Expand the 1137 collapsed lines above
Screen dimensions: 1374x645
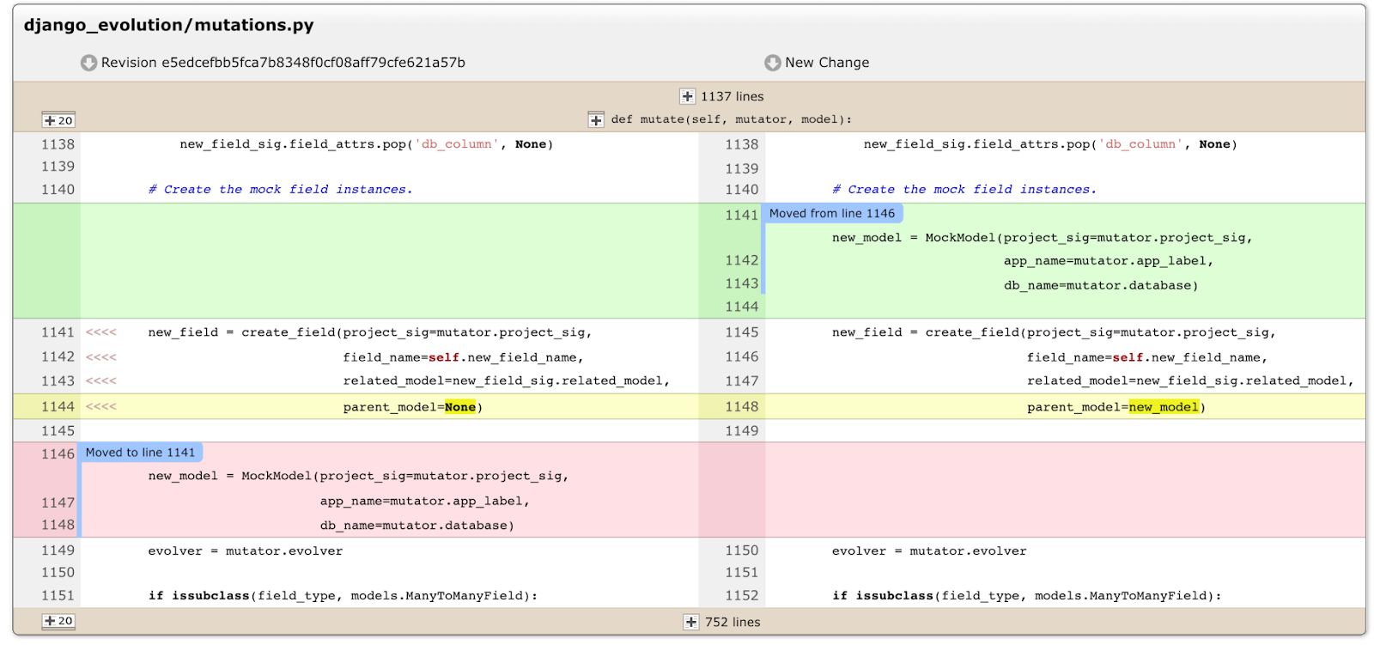point(687,96)
